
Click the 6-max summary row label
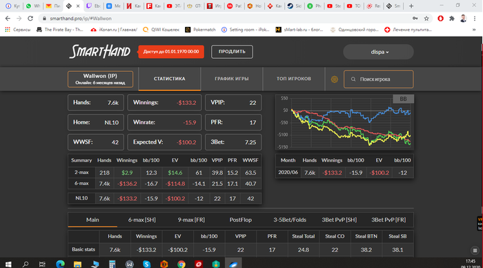81,184
